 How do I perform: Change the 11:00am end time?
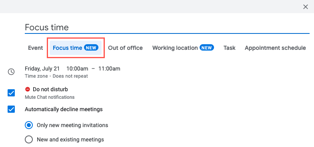point(109,69)
